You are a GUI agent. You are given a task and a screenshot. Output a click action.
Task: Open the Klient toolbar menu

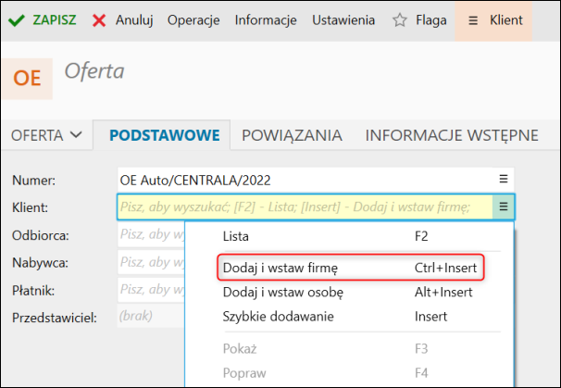pos(493,20)
